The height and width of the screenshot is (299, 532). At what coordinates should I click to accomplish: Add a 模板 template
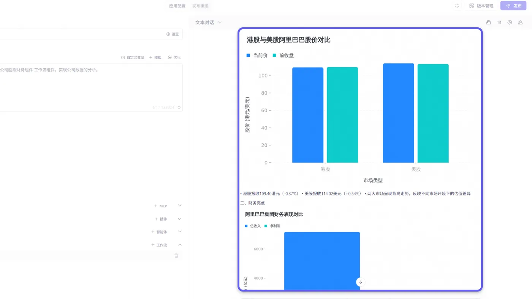pos(155,58)
